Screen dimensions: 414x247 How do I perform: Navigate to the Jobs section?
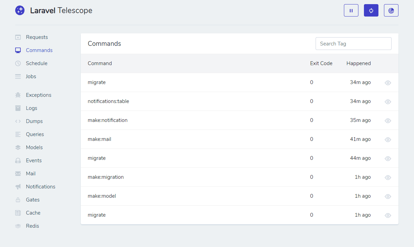point(31,76)
